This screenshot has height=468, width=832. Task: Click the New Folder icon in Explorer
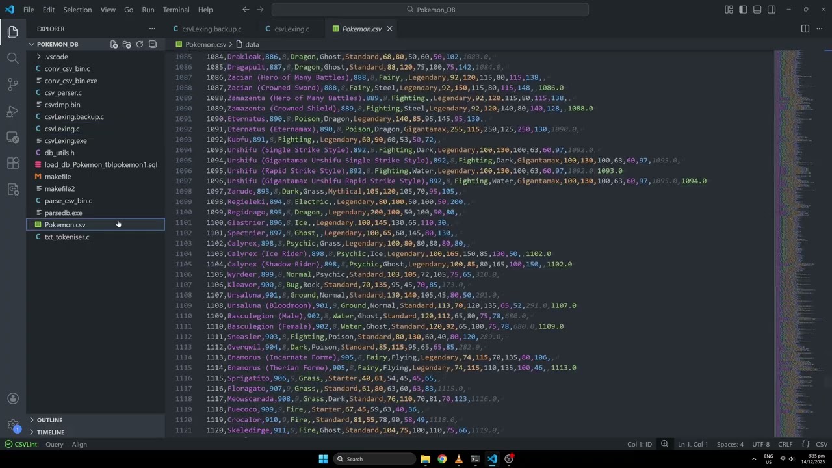127,44
